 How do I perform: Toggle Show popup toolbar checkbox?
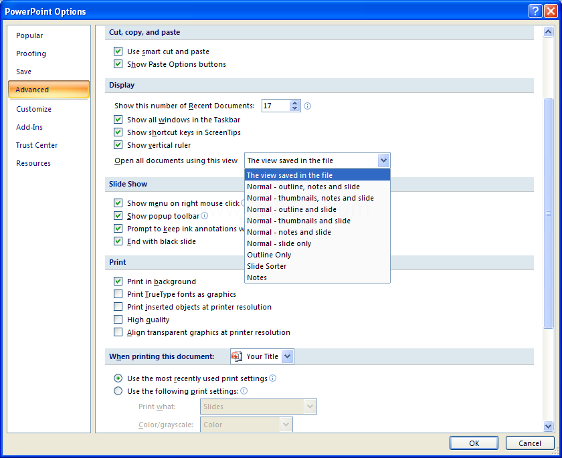[118, 216]
